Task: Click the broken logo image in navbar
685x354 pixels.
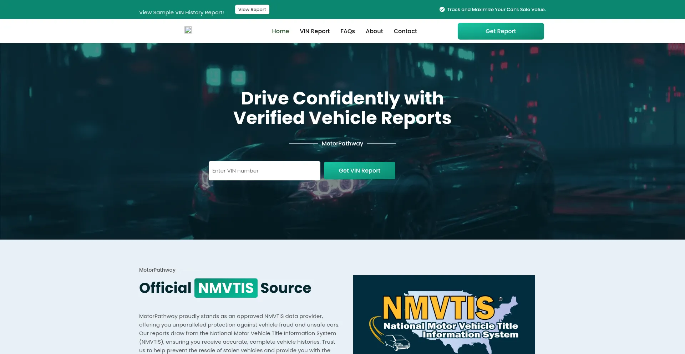Action: [x=188, y=30]
